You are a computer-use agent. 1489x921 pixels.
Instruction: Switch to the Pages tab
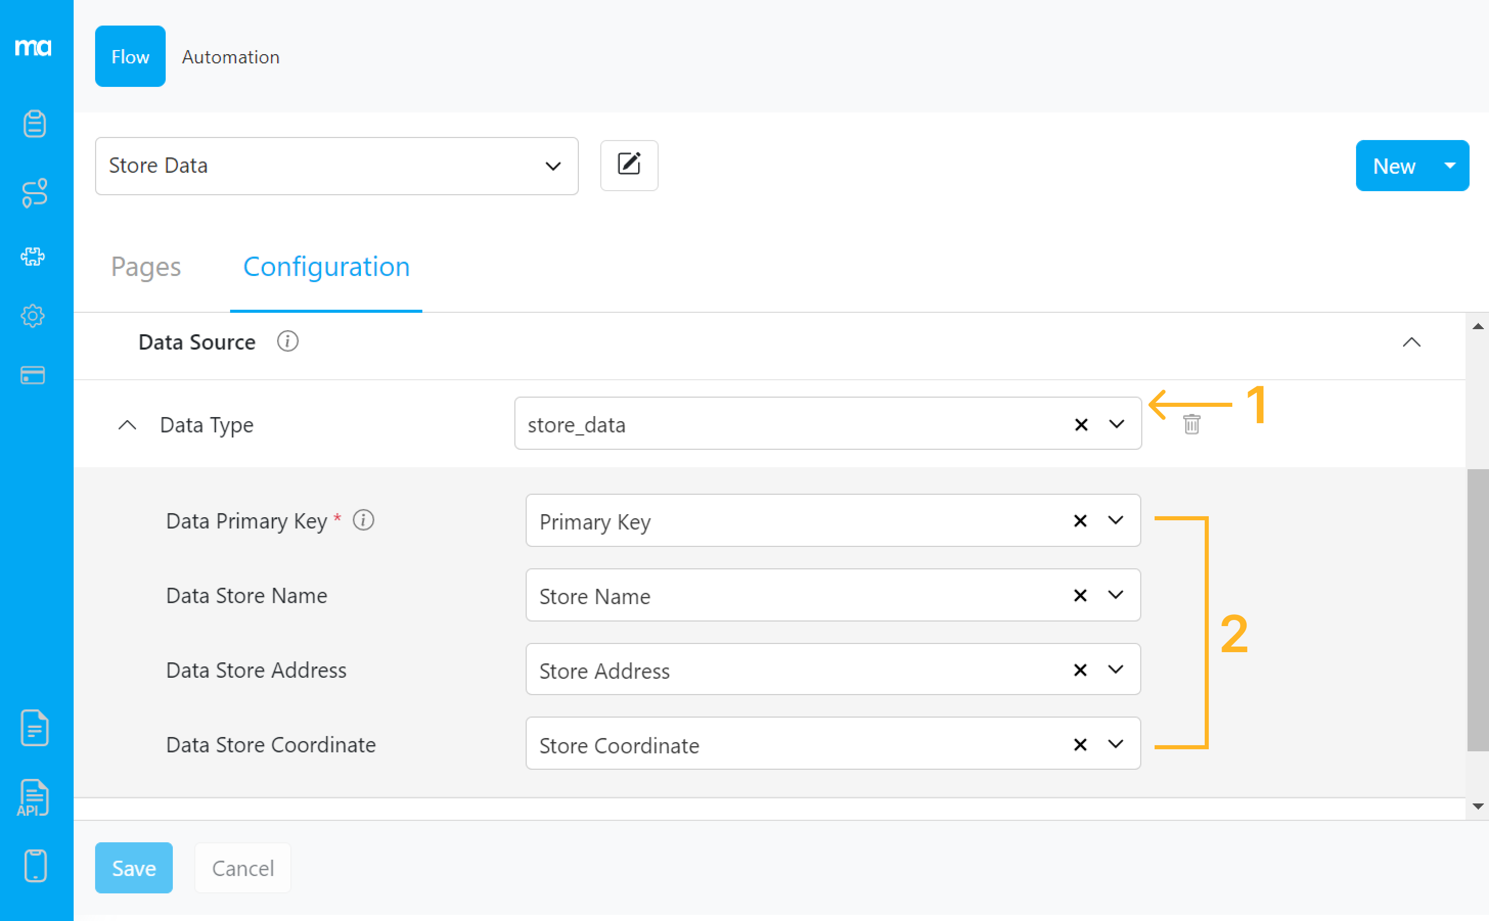pyautogui.click(x=146, y=266)
